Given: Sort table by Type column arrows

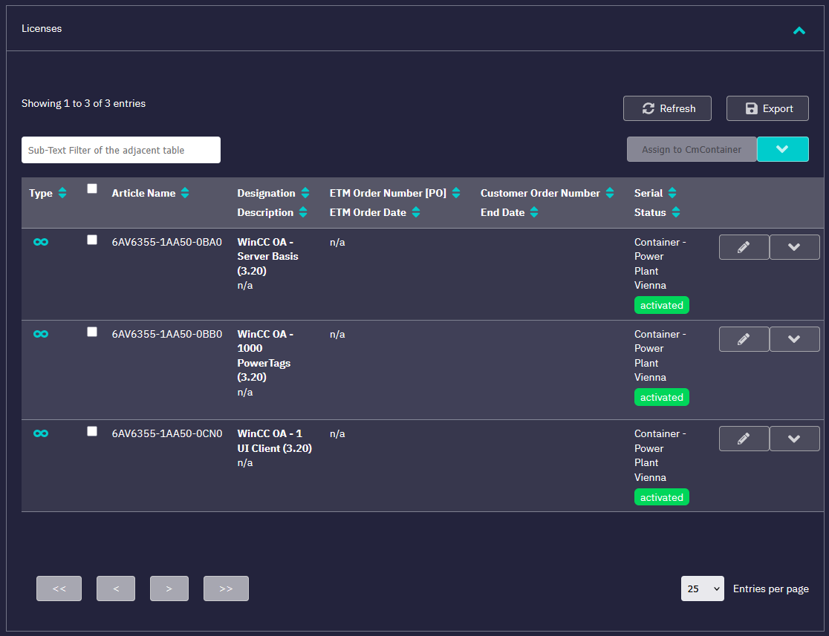Looking at the screenshot, I should (62, 193).
